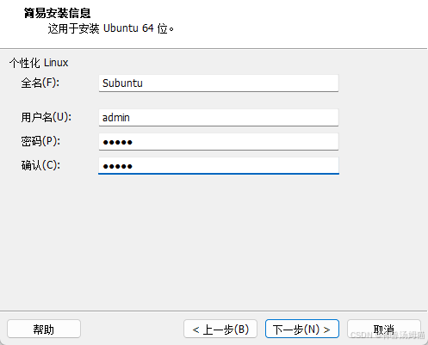Place cursor on the Subuntu text

pyautogui.click(x=122, y=83)
